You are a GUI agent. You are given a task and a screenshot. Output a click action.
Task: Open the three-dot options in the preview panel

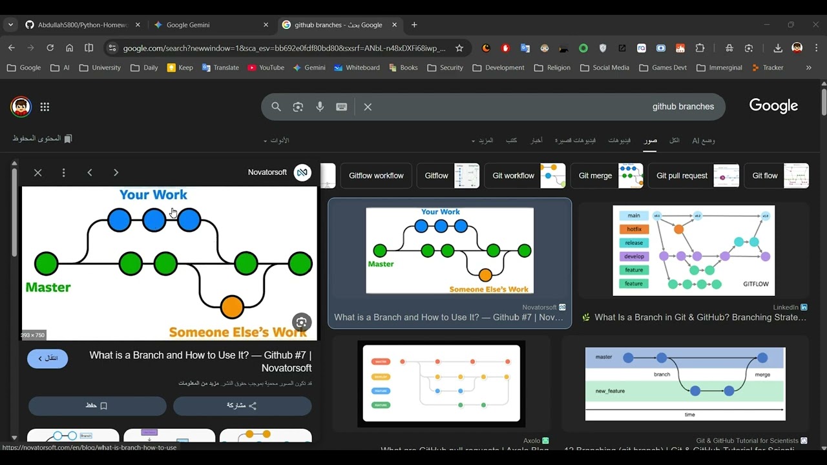tap(64, 172)
